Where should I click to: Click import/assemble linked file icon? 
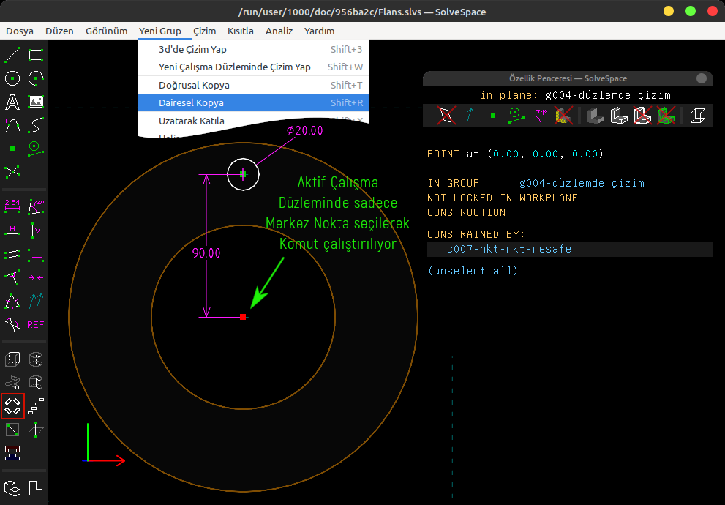click(12, 453)
